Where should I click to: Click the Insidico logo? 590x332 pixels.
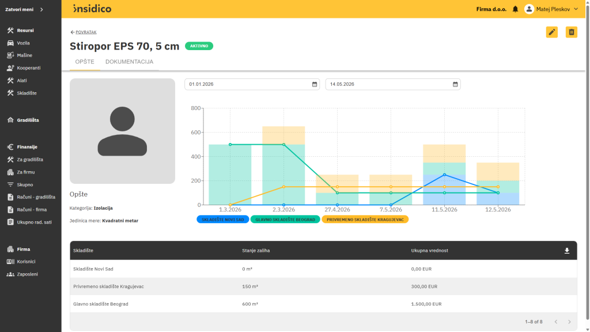click(x=92, y=9)
